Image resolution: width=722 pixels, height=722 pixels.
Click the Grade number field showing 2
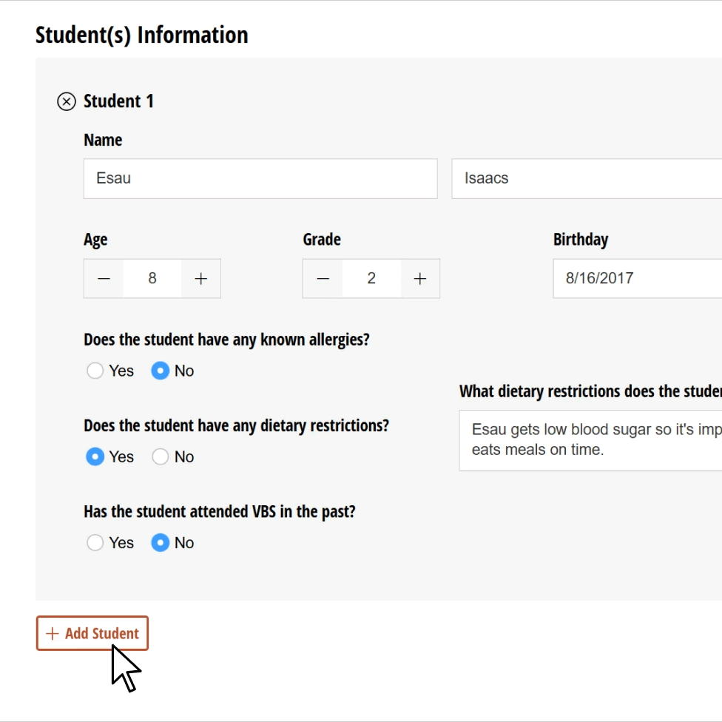pos(371,279)
